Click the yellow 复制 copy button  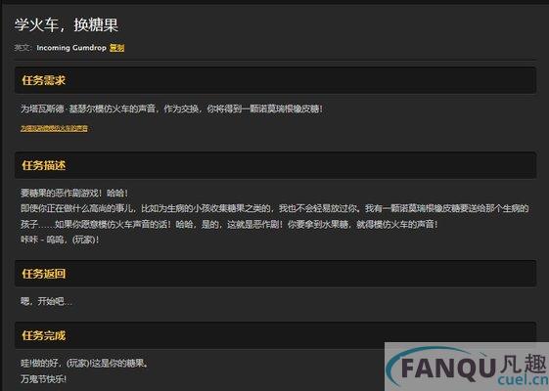point(116,48)
